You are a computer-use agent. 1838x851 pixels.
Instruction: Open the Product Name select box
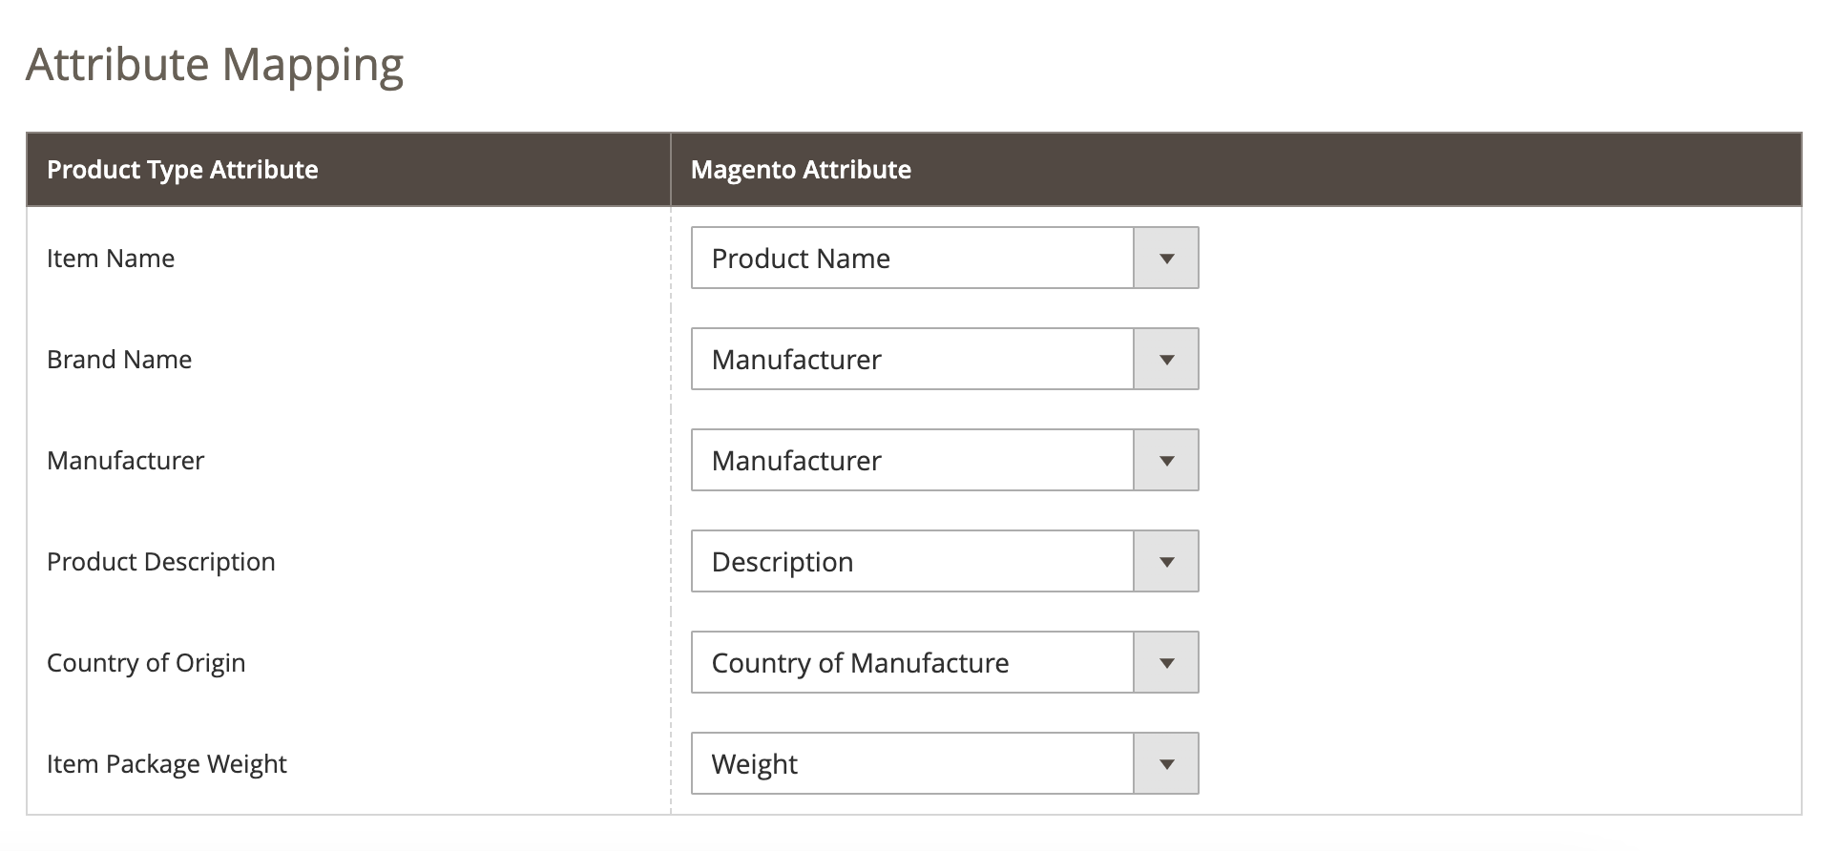(911, 258)
